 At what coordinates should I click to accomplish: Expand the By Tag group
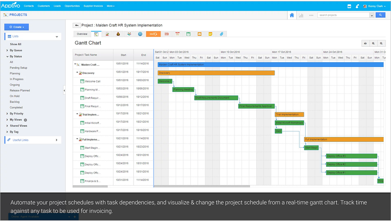(7, 132)
